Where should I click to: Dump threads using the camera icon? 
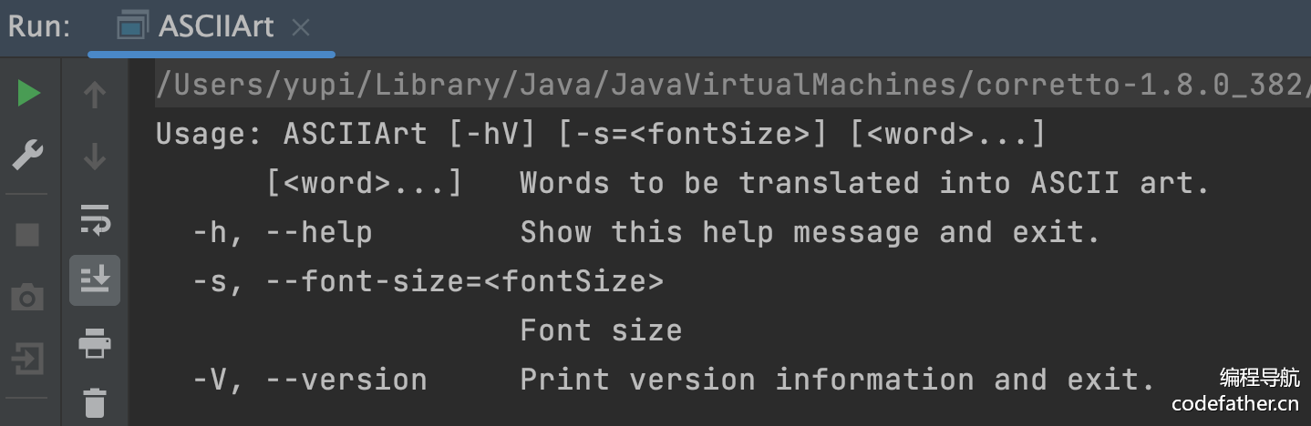pos(28,297)
